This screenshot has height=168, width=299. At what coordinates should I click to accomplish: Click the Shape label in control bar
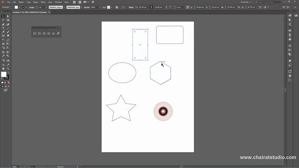[x=131, y=7]
